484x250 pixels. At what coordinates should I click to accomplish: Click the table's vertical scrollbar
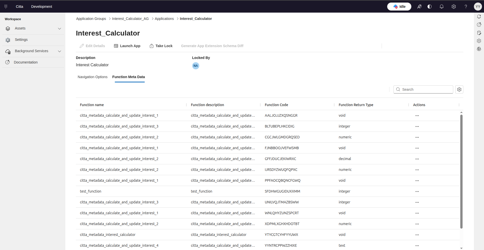pyautogui.click(x=461, y=171)
